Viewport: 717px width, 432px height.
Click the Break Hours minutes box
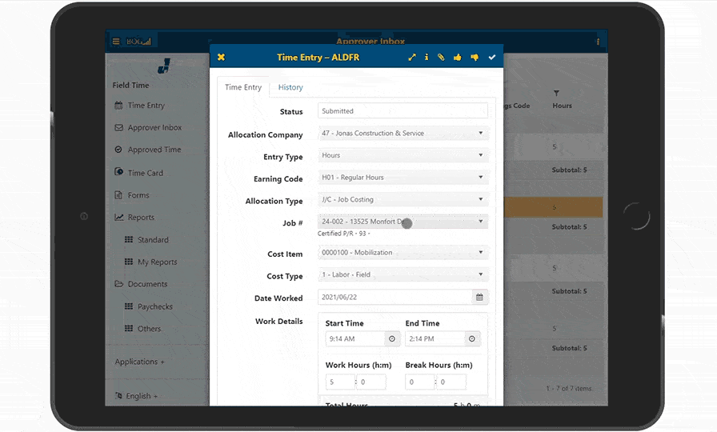tap(451, 382)
